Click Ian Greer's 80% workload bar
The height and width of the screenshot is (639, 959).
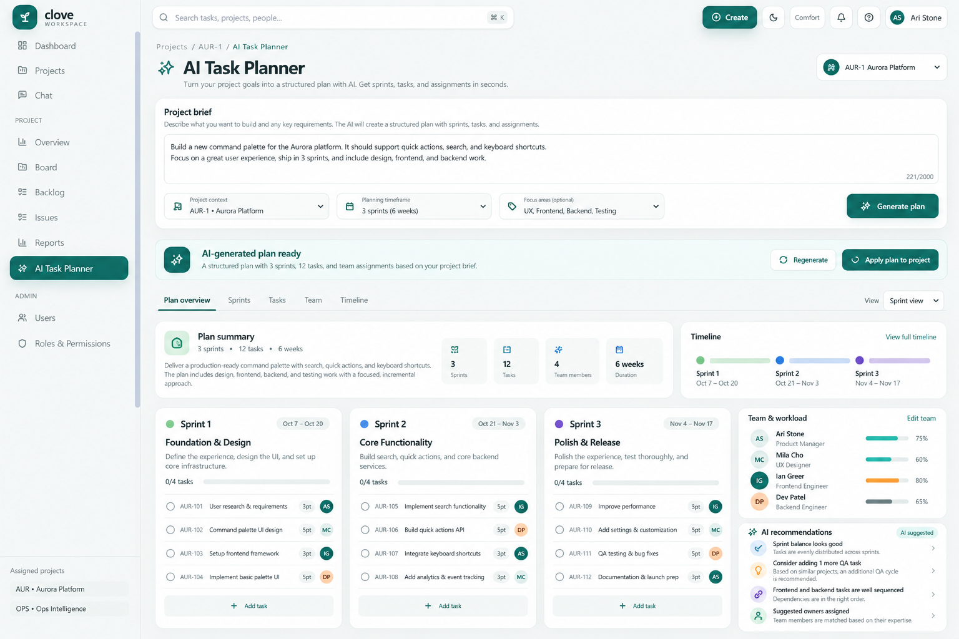(887, 480)
